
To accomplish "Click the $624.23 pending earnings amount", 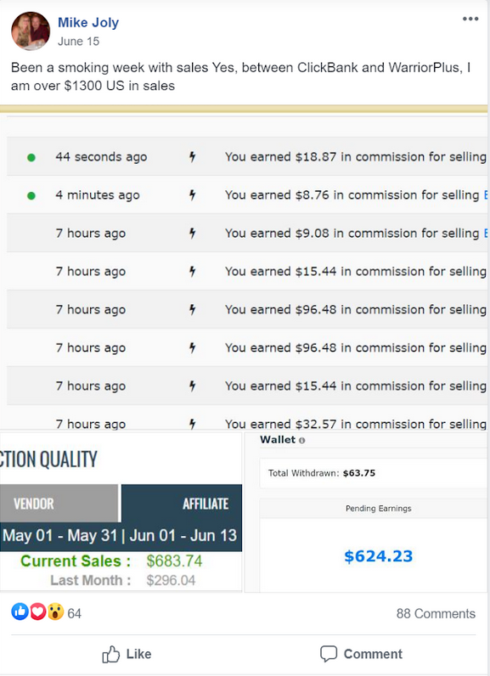I will tap(379, 556).
